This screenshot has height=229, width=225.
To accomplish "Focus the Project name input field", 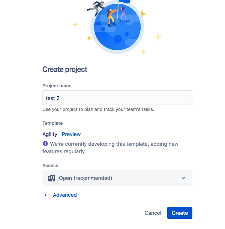I will tap(117, 98).
